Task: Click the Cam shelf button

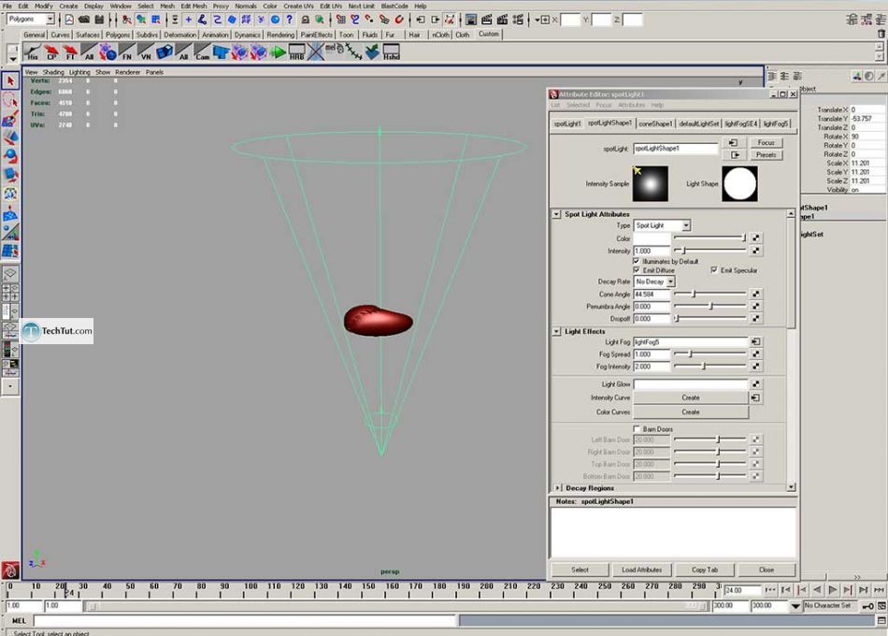Action: click(x=202, y=52)
